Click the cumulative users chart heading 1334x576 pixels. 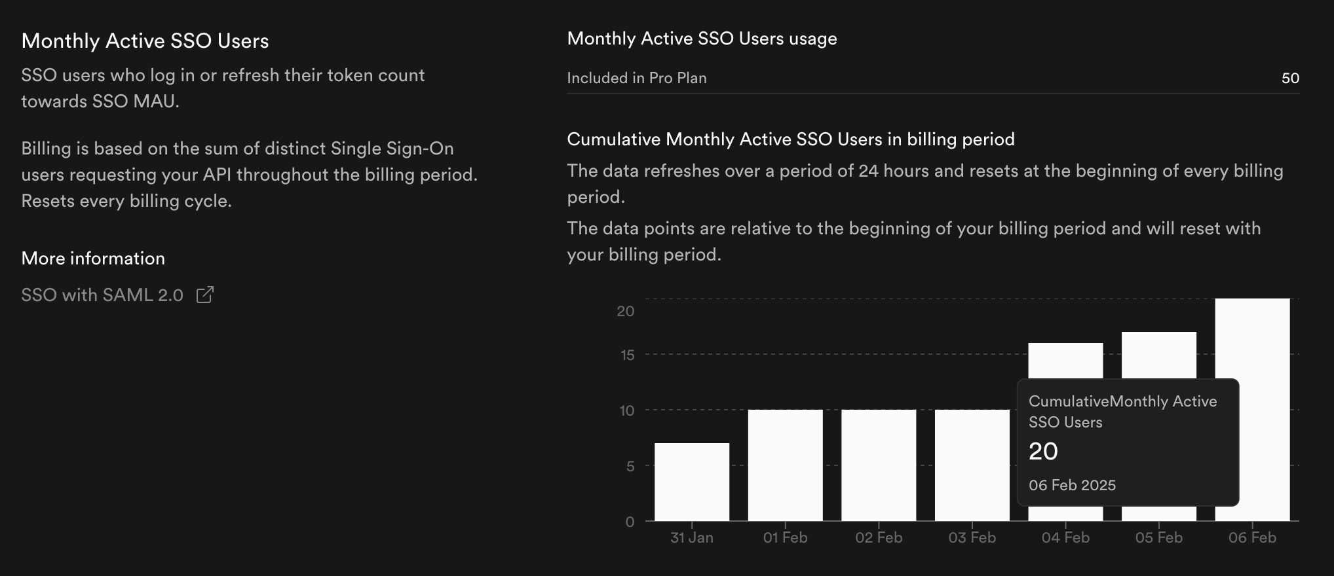(x=791, y=139)
